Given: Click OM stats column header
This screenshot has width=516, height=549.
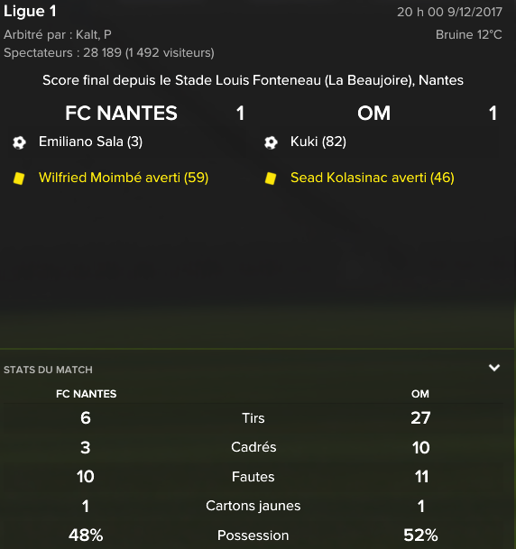Looking at the screenshot, I should point(420,394).
